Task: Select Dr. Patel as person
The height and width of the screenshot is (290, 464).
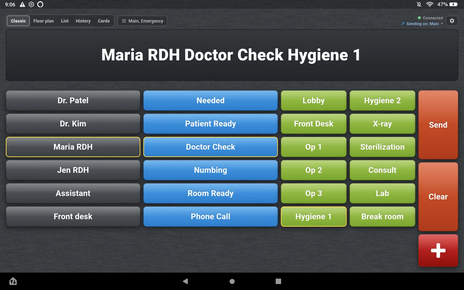Action: pos(73,100)
